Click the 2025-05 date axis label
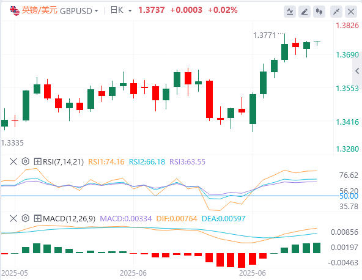 [x=14, y=273]
